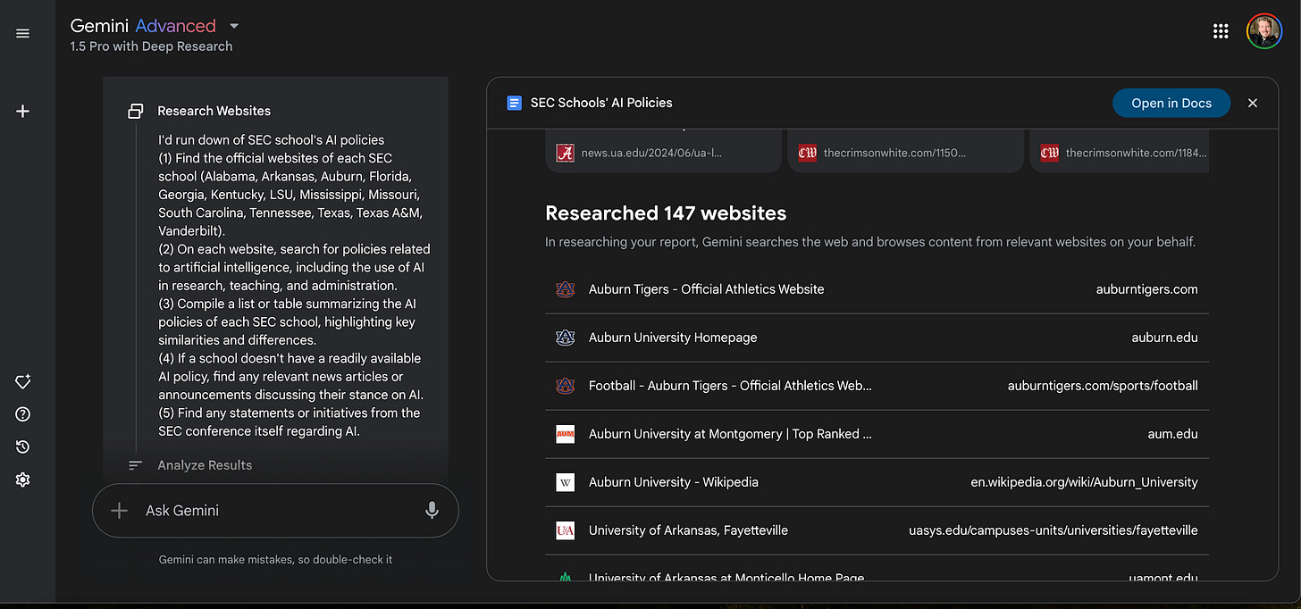This screenshot has height=609, width=1301.
Task: Click the Wikipedia favicon for Auburn University
Action: (565, 482)
